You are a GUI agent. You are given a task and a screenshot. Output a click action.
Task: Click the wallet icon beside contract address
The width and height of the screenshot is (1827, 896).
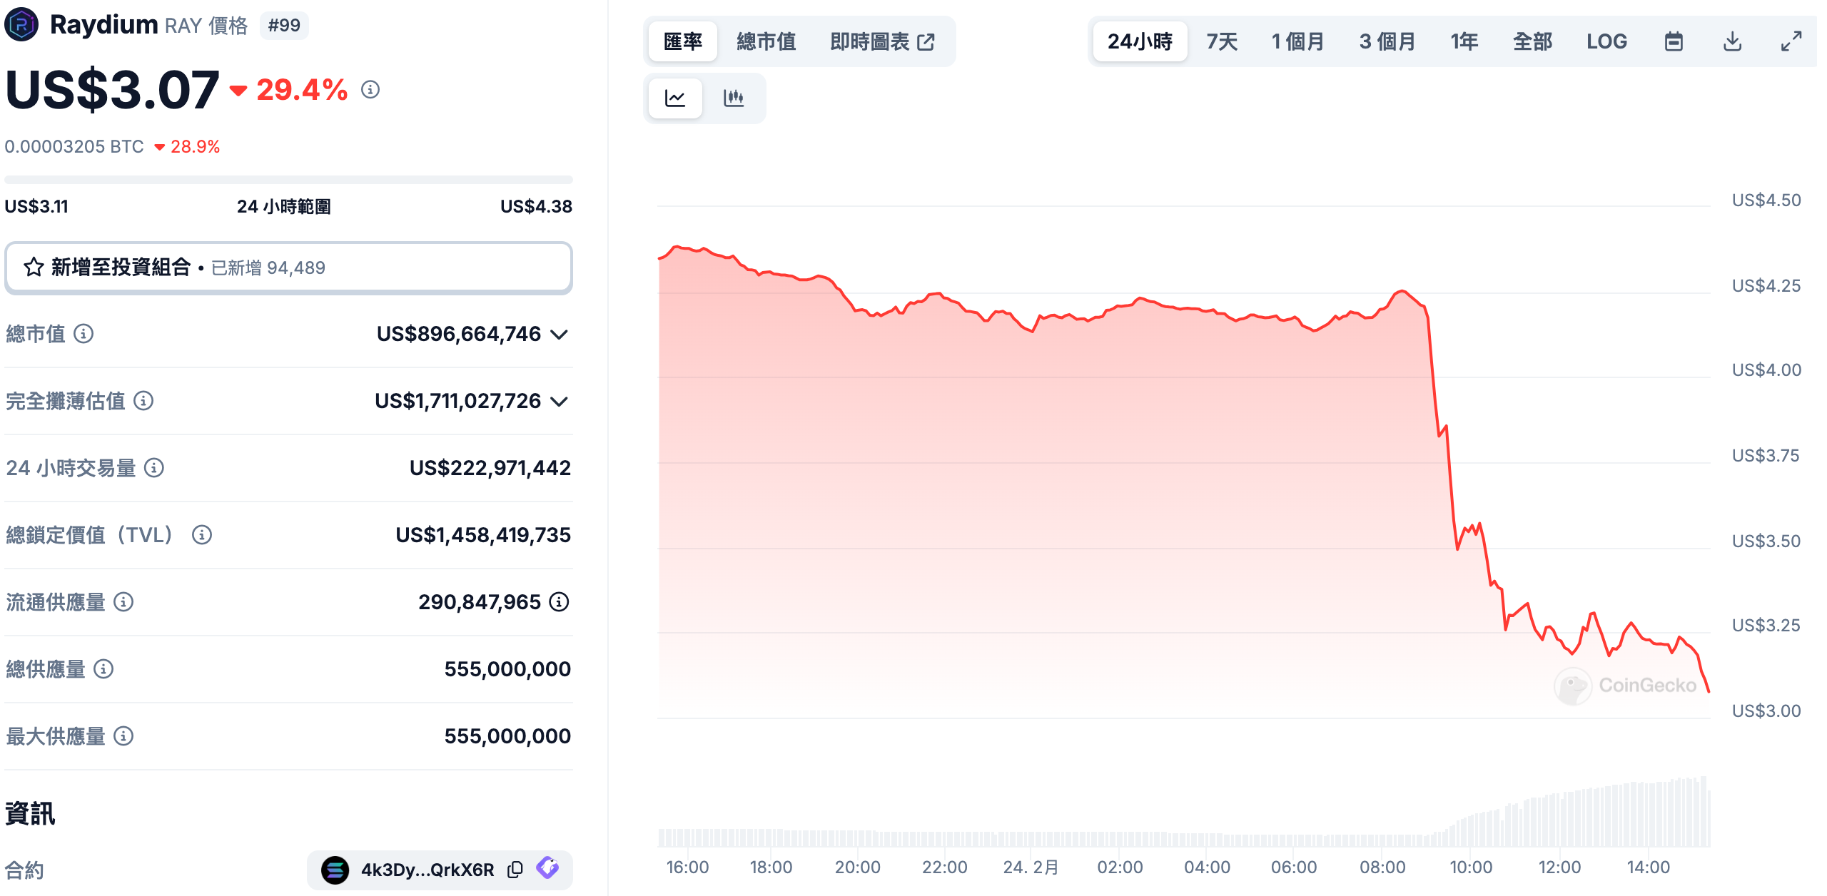[548, 868]
